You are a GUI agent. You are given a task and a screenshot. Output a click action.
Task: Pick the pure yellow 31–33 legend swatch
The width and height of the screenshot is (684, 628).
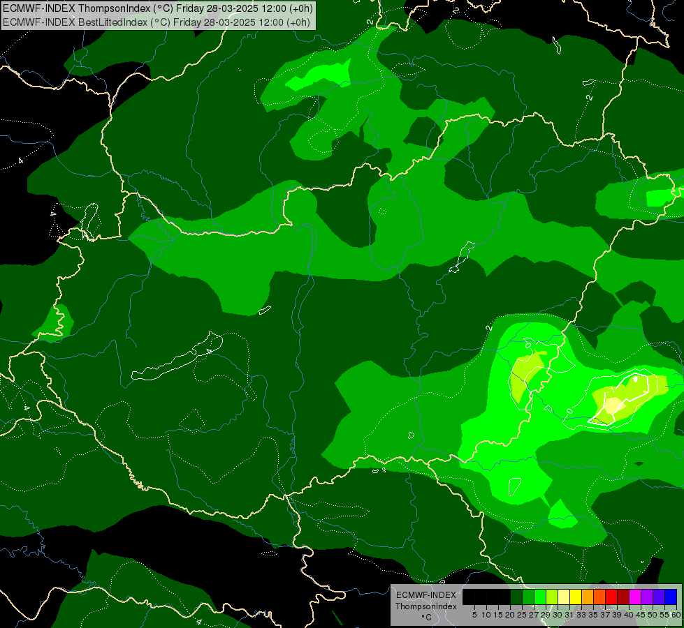576,597
